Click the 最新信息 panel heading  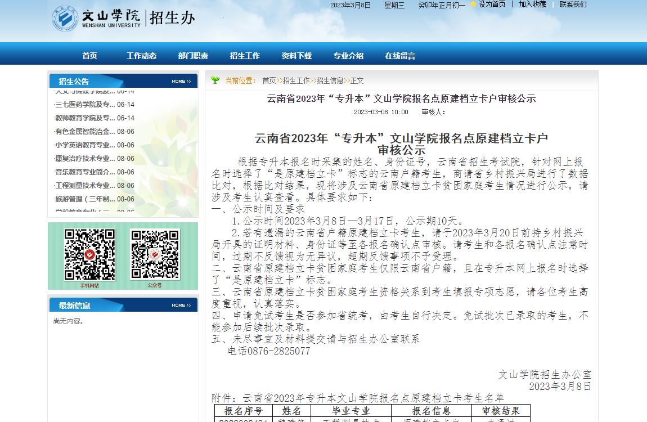(74, 306)
